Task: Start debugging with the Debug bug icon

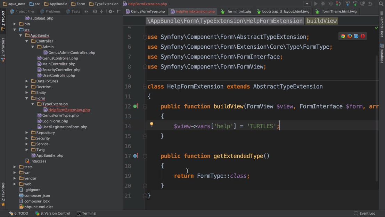Action: click(x=323, y=4)
